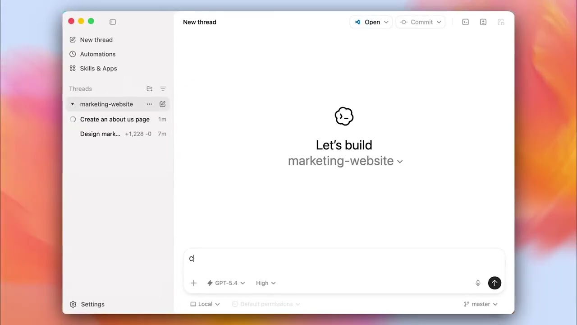Click the New thread pencil icon
Image resolution: width=577 pixels, height=325 pixels.
(73, 40)
